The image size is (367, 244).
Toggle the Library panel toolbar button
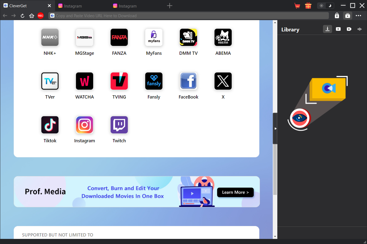(348, 16)
